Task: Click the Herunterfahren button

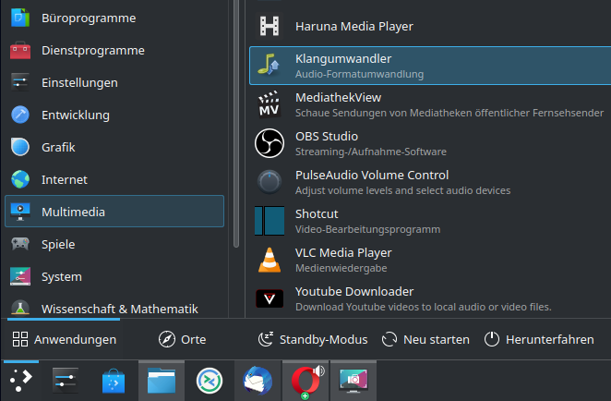Action: [539, 339]
